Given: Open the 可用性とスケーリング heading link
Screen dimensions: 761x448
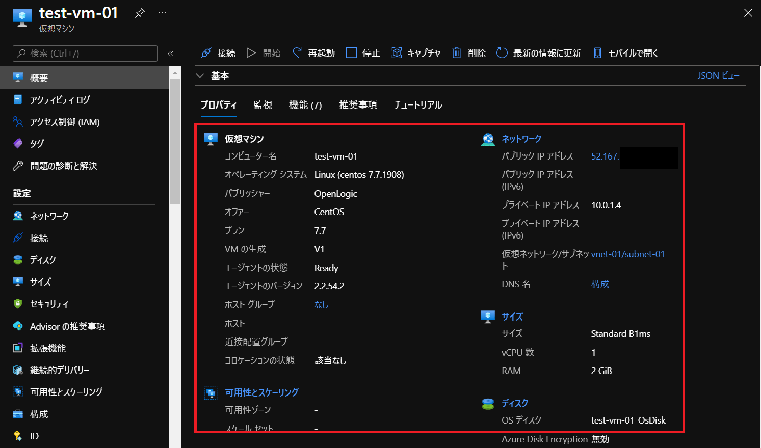Looking at the screenshot, I should coord(261,392).
